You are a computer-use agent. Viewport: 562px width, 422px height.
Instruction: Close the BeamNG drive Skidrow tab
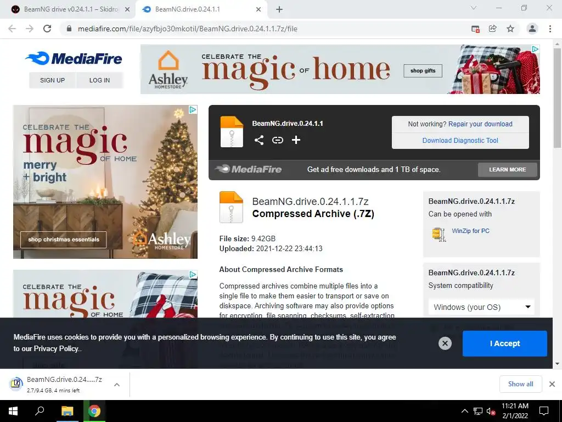click(x=127, y=10)
